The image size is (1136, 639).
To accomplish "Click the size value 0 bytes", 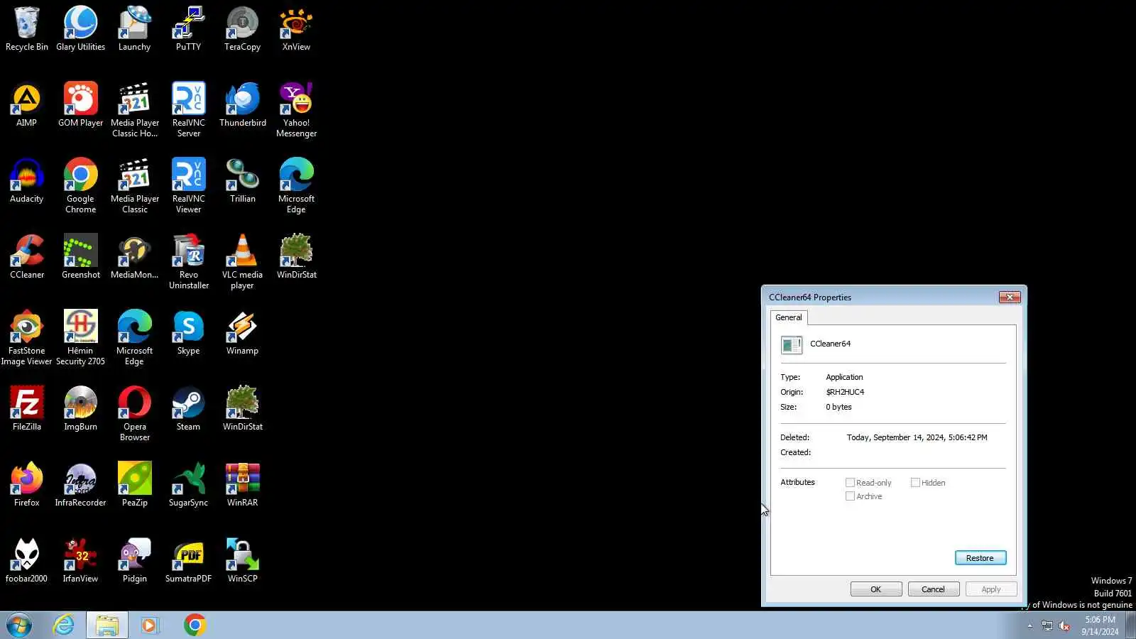I will [839, 407].
